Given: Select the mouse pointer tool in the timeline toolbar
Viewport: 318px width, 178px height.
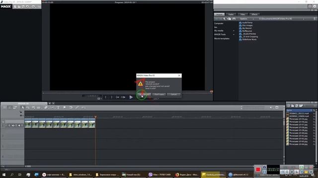Looking at the screenshot, I should pyautogui.click(x=23, y=108).
